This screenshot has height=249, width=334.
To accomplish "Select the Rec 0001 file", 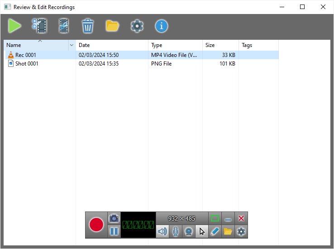I will coord(142,55).
